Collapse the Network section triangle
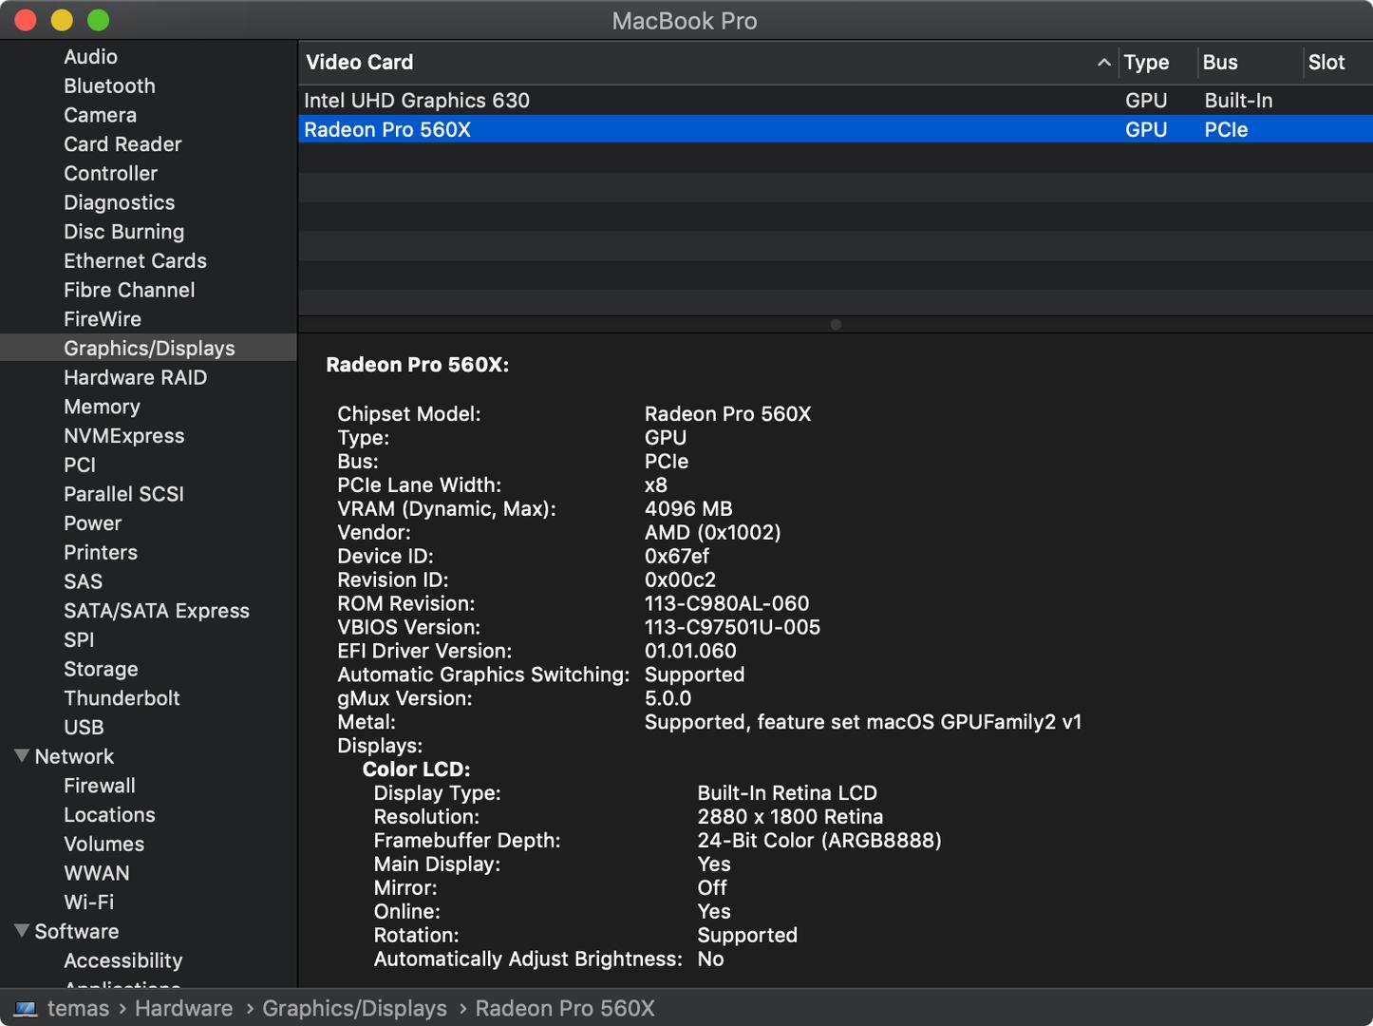This screenshot has height=1026, width=1373. click(22, 756)
